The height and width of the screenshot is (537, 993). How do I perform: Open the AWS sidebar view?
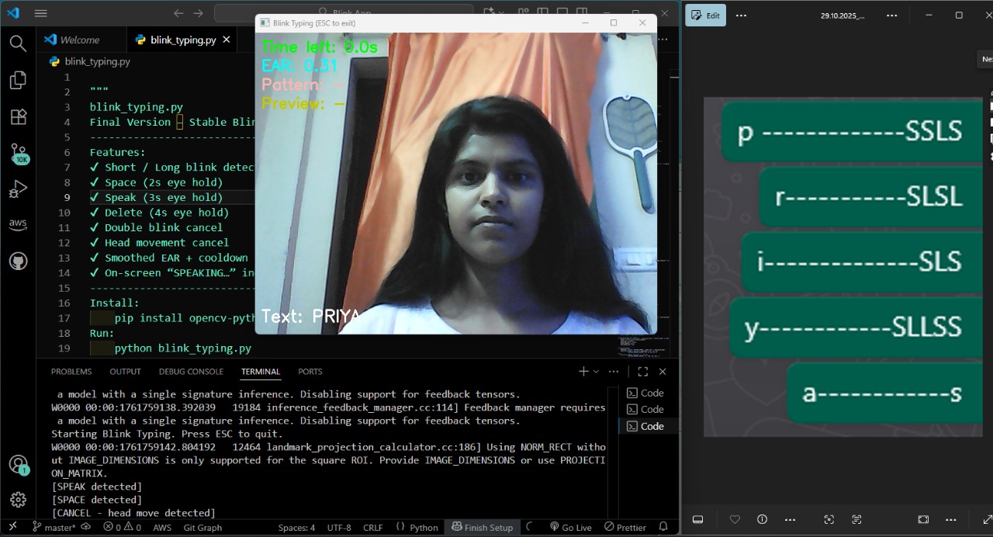(x=18, y=224)
